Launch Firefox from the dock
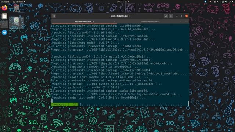 coord(4,7)
